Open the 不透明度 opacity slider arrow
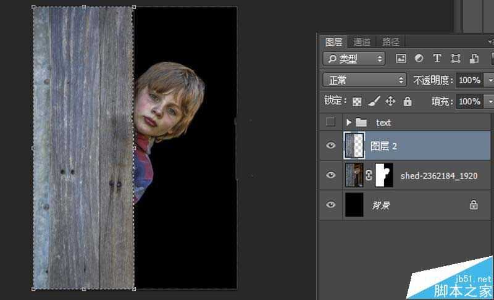Image resolution: width=494 pixels, height=300 pixels. coord(490,80)
